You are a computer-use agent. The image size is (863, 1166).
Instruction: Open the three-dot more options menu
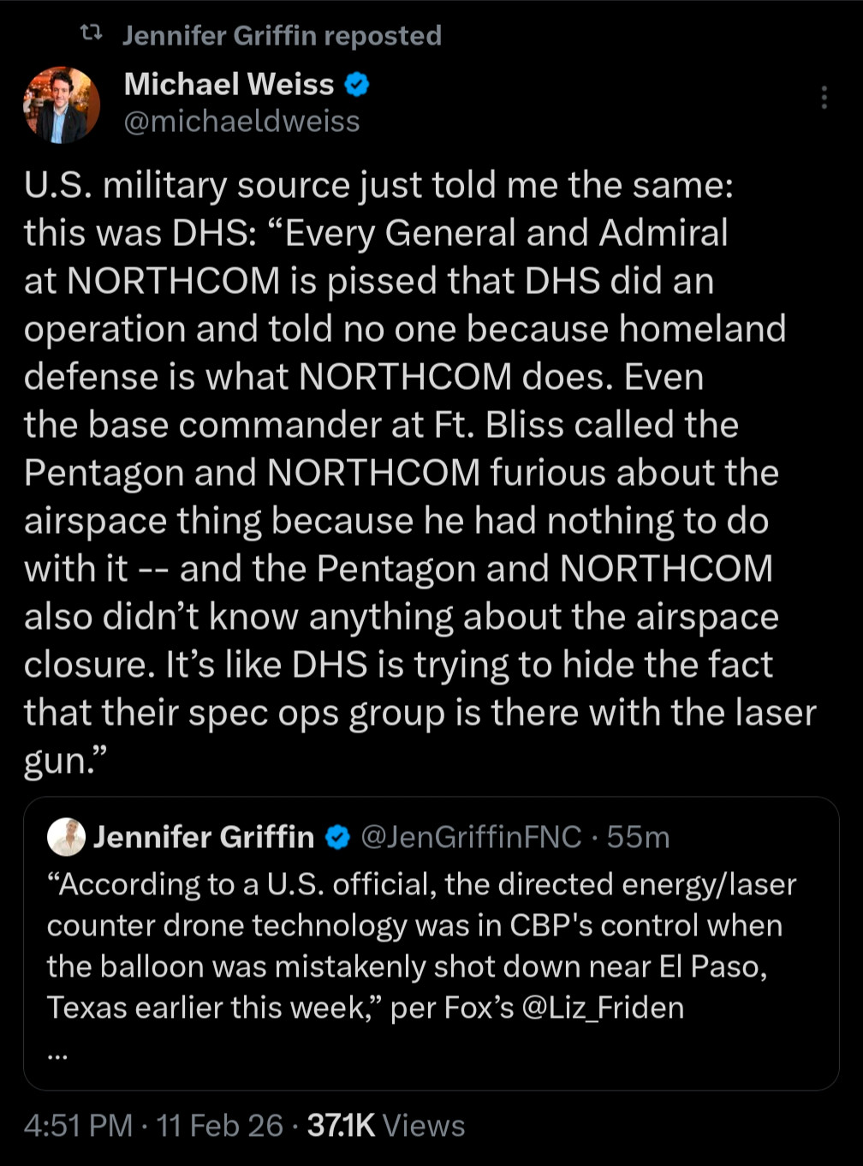pyautogui.click(x=824, y=98)
